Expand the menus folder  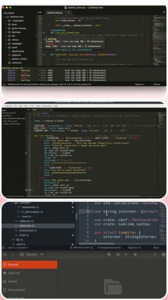pos(7,40)
